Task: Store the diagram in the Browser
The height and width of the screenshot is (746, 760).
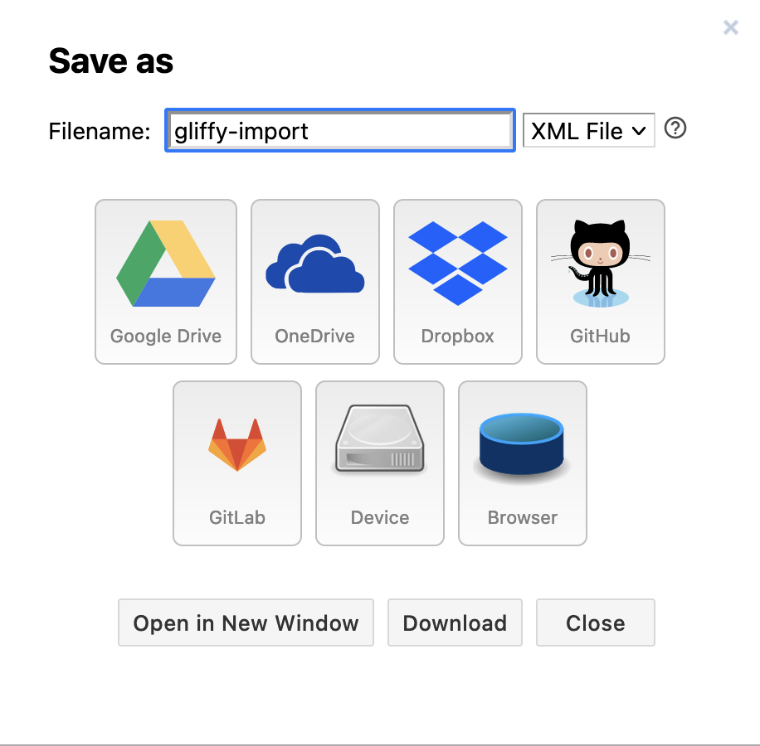Action: (x=522, y=463)
